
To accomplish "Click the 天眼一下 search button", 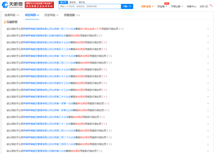I will pos(127,6).
